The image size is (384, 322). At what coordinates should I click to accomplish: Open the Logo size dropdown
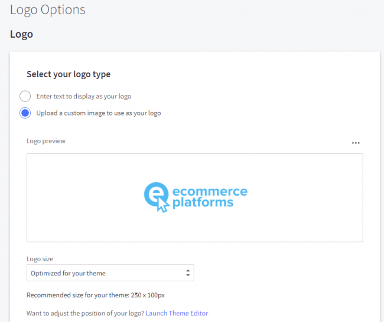[x=110, y=273]
